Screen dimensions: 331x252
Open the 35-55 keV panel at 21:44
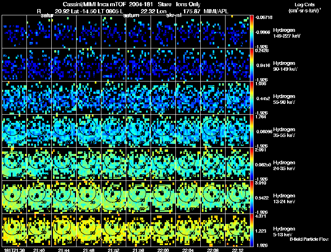coord(64,131)
